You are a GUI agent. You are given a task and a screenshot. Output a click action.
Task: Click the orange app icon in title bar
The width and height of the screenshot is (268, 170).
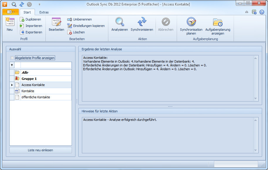tap(5, 4)
